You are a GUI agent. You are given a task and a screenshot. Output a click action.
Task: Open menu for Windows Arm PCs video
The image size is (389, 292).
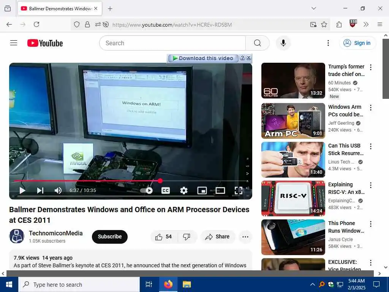click(x=371, y=108)
